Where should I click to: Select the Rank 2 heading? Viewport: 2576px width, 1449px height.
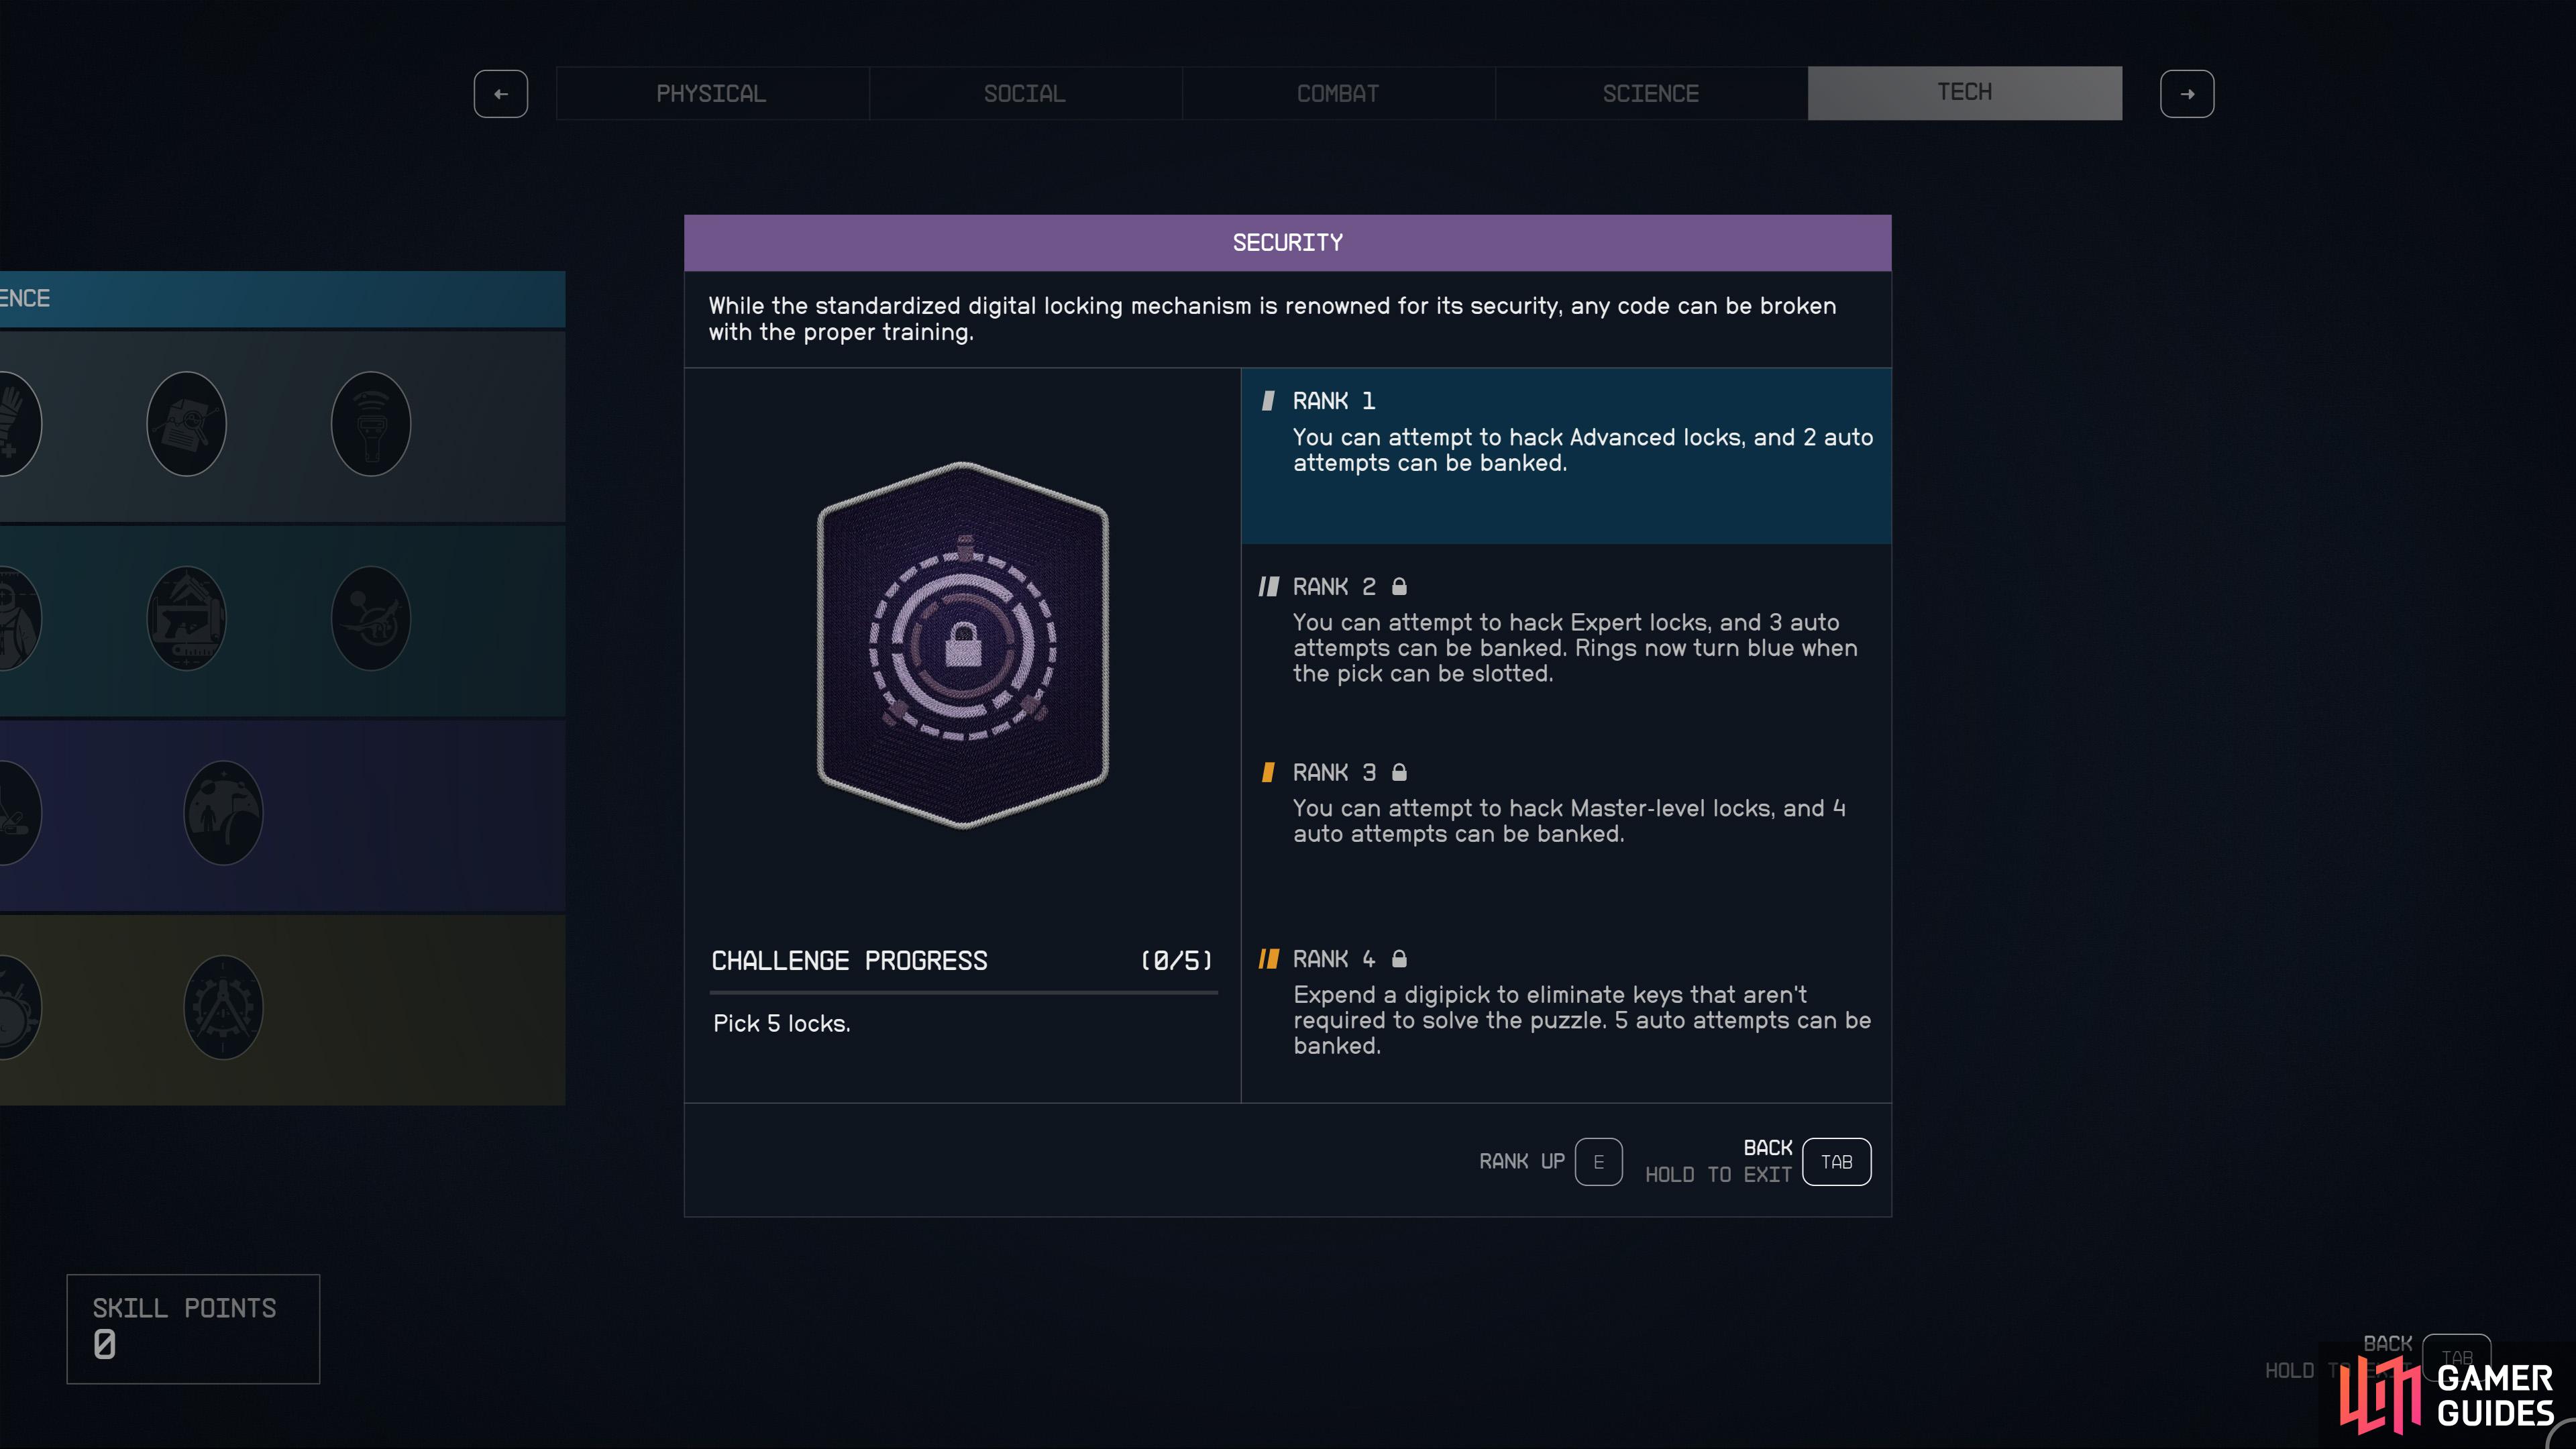[x=1334, y=586]
